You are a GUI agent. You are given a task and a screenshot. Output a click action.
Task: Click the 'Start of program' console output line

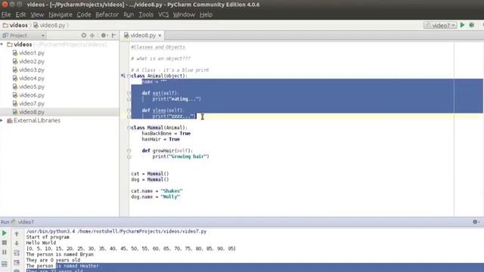(48, 237)
